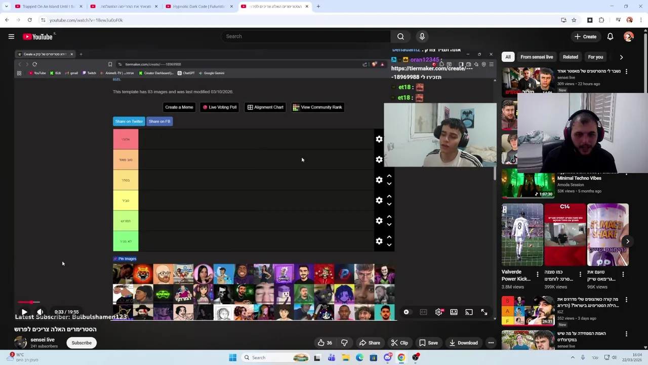Select the For you filter chip
Image resolution: width=648 pixels, height=365 pixels.
click(595, 57)
